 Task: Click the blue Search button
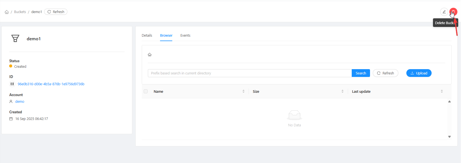(361, 73)
